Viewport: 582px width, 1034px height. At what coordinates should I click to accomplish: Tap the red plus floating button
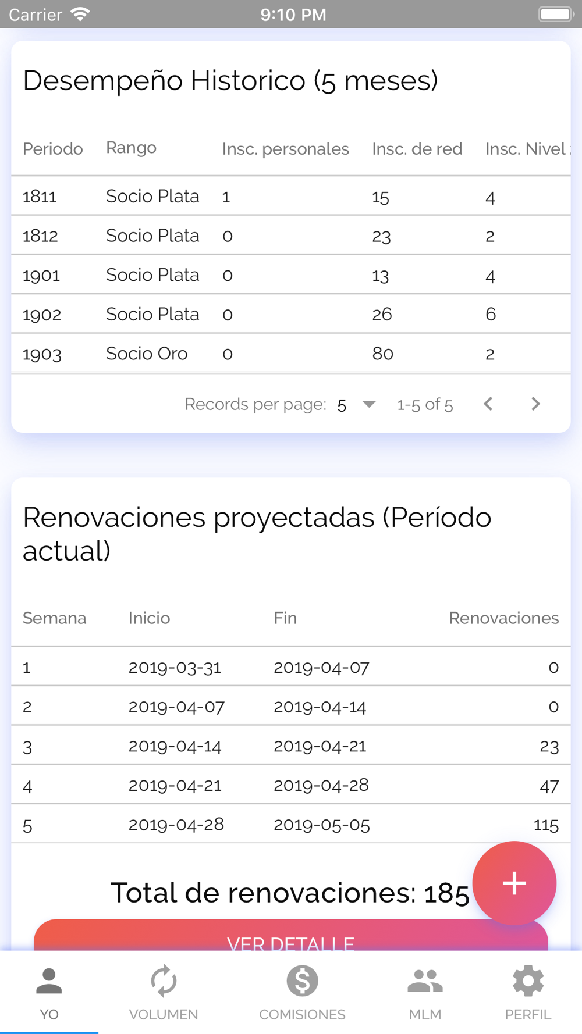pos(514,883)
